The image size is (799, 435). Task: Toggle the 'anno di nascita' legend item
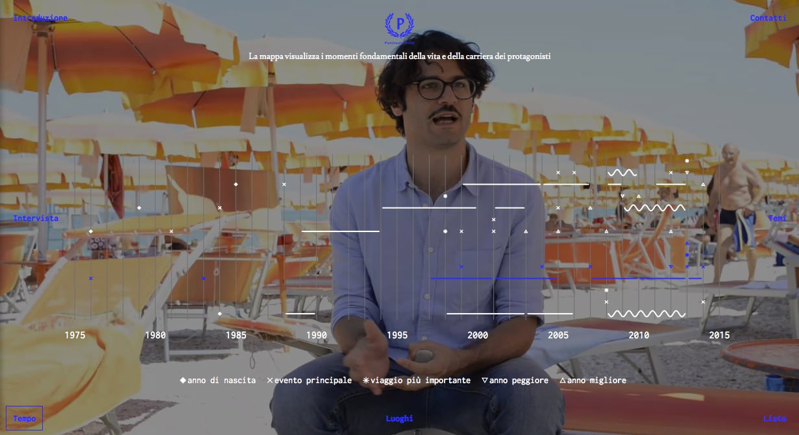click(217, 381)
